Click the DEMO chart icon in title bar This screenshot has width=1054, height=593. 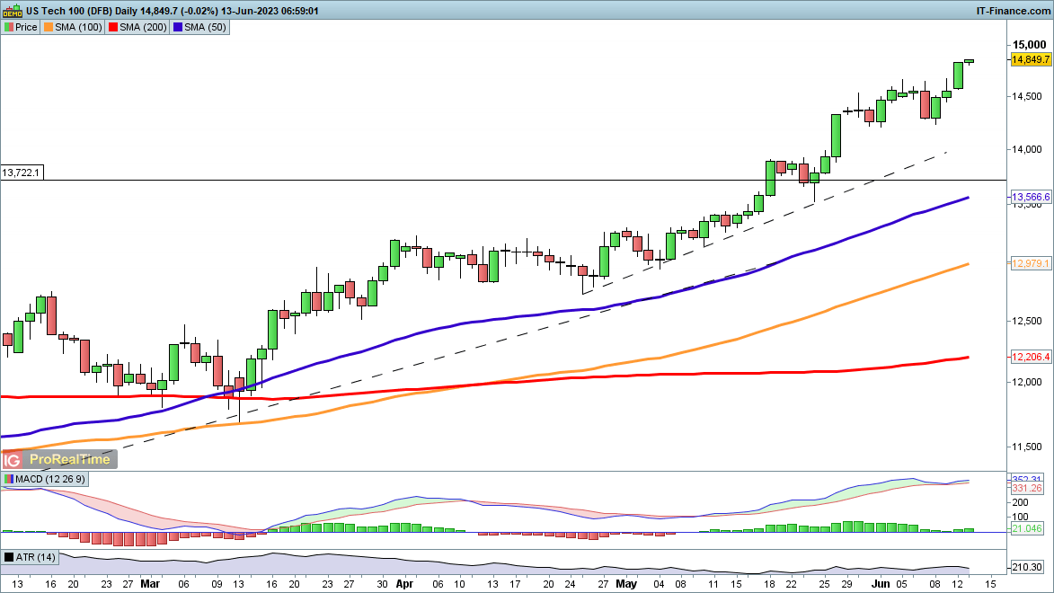[12, 11]
